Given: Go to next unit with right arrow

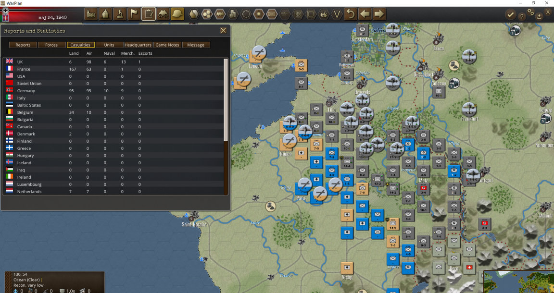Looking at the screenshot, I should [379, 14].
